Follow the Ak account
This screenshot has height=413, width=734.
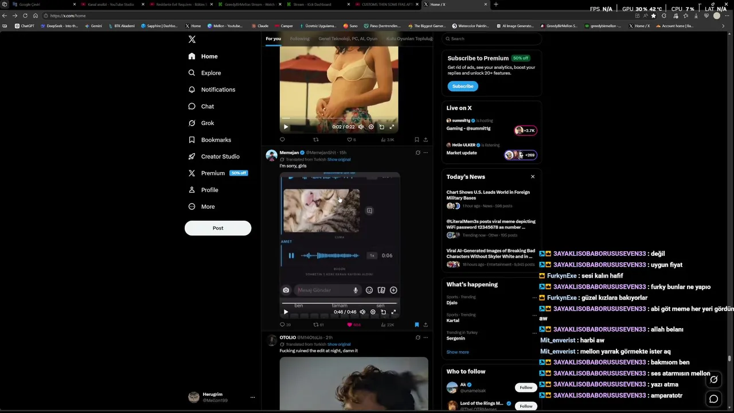coord(526,387)
